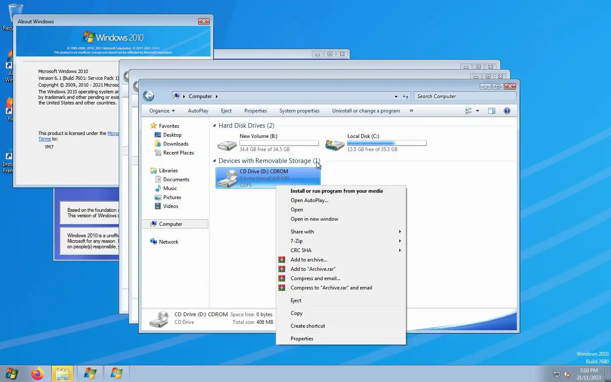
Task: Click the Change your view icon
Action: tap(468, 111)
